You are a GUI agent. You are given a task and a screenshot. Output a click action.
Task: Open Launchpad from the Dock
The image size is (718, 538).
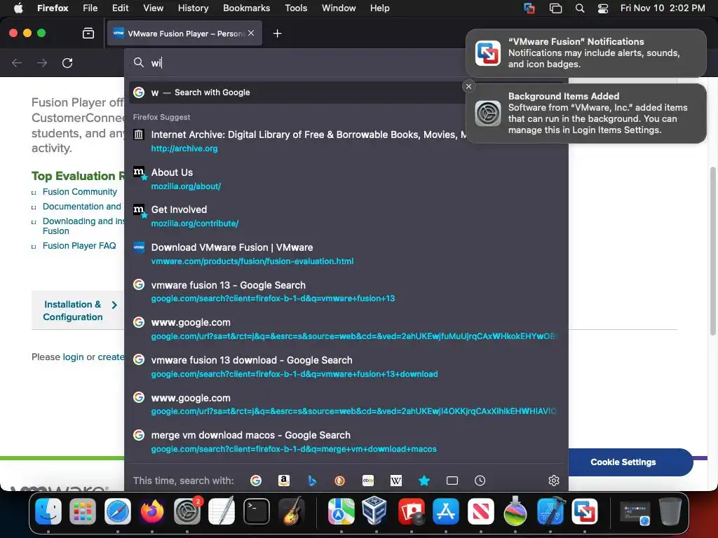[83, 511]
